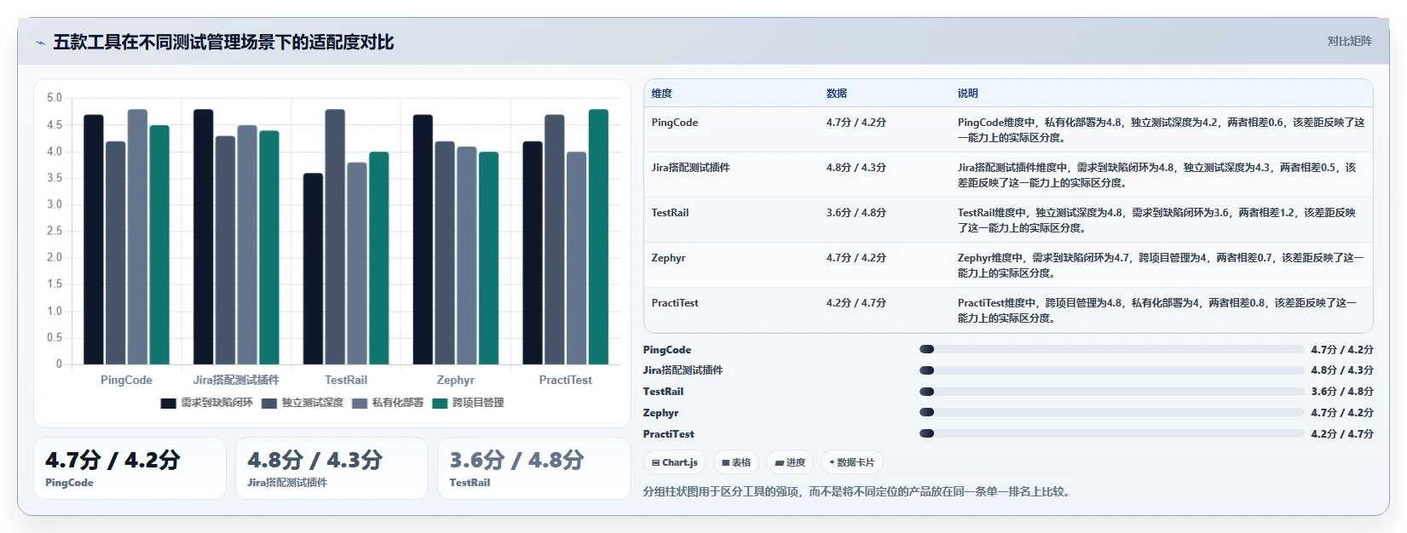Click TestRail's description text in the table
The image size is (1407, 533).
pos(1156,221)
